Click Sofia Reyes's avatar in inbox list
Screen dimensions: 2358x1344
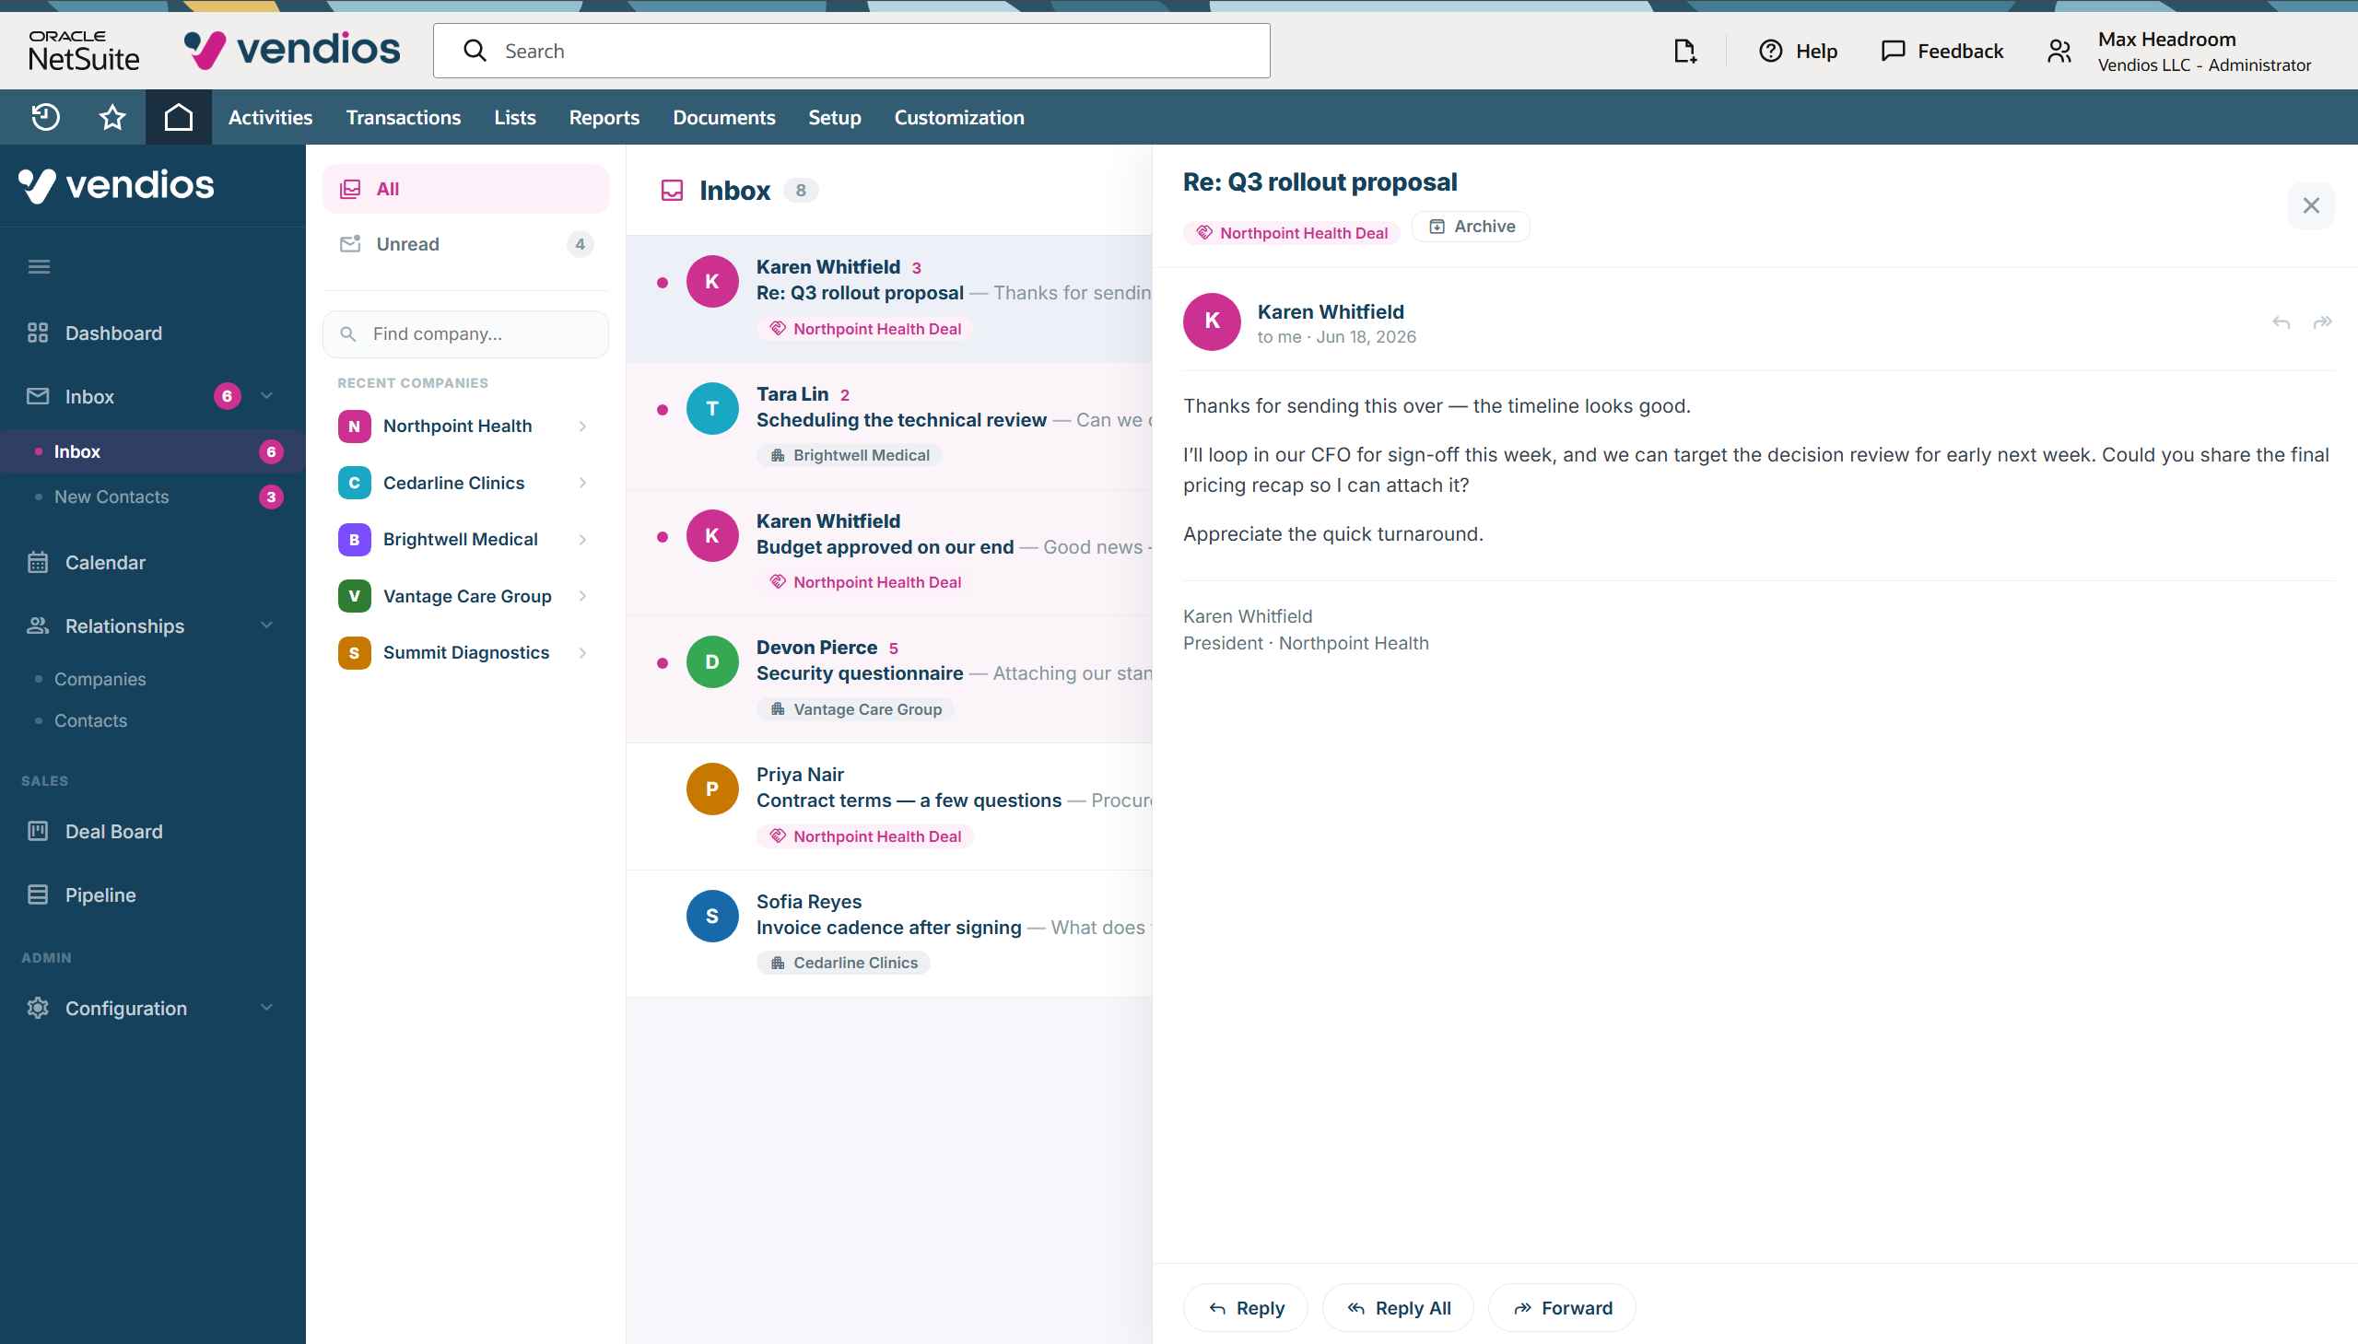coord(712,916)
